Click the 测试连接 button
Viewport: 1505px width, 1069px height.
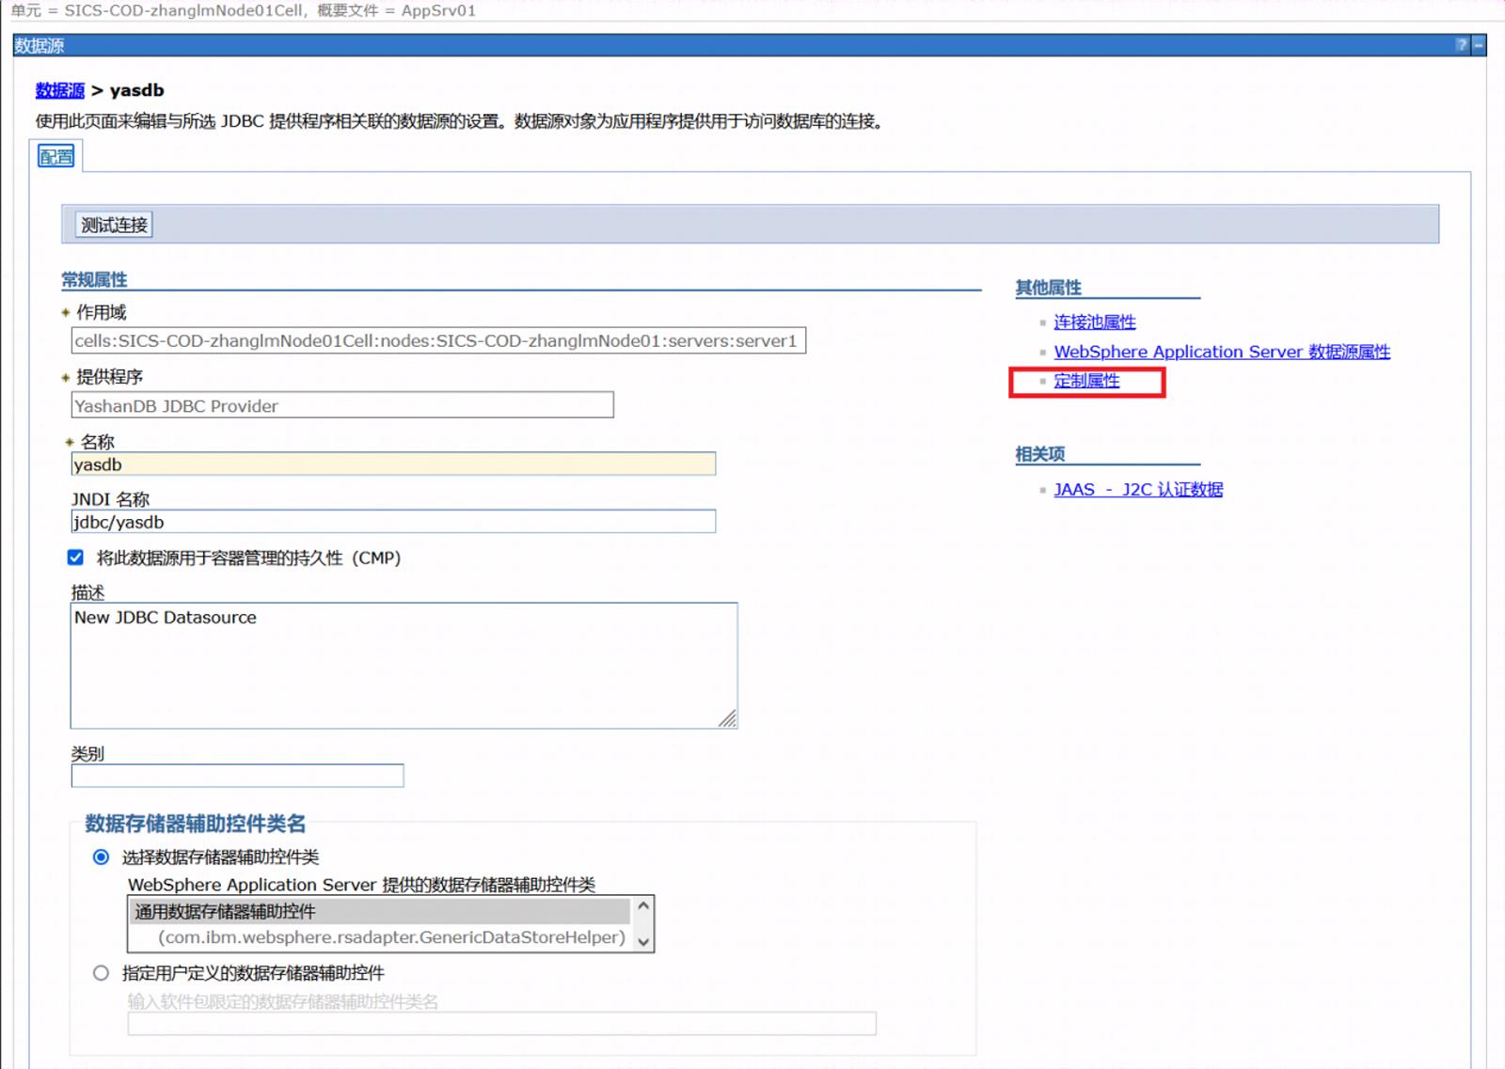click(x=114, y=225)
